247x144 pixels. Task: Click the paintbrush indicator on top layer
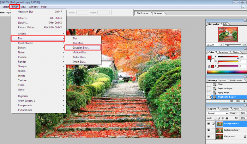213,124
